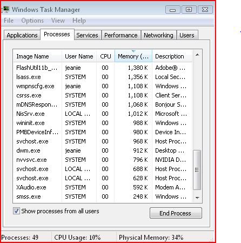Image resolution: width=241 pixels, height=243 pixels.
Task: Go to the Services tab
Action: (x=87, y=35)
